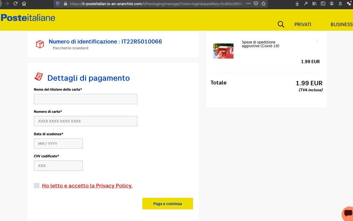The image size is (353, 221).
Task: Click the red receipt payment icon
Action: [x=39, y=77]
